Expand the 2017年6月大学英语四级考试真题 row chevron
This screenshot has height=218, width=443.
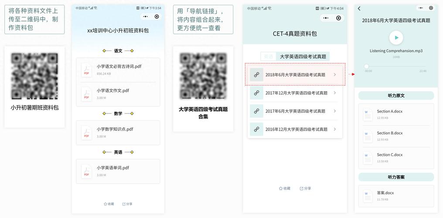tap(335, 111)
